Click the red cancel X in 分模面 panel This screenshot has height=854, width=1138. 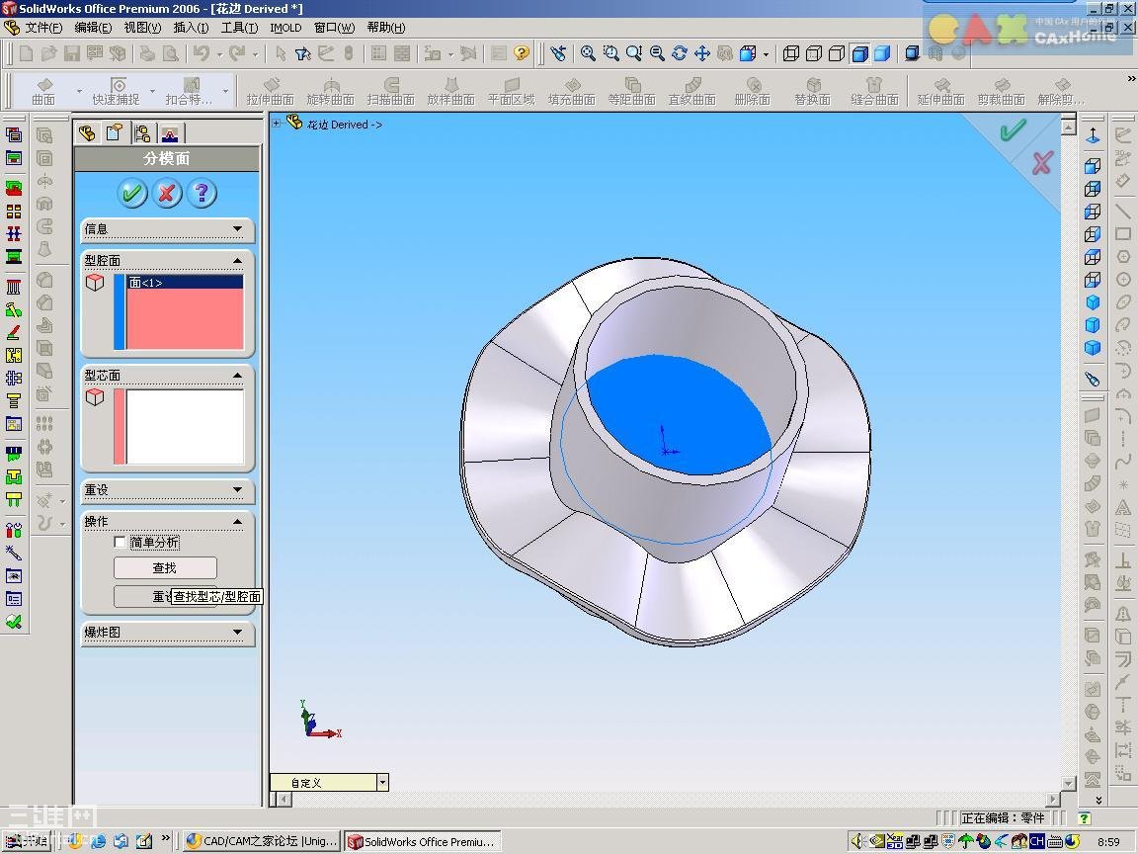pyautogui.click(x=167, y=193)
